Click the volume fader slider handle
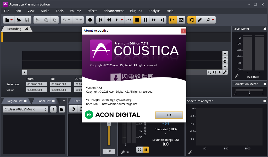Screen dimensions: 268x157 [x=109, y=124]
